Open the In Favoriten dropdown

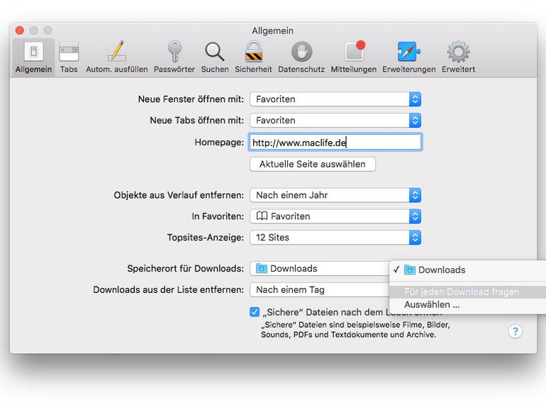click(x=335, y=216)
